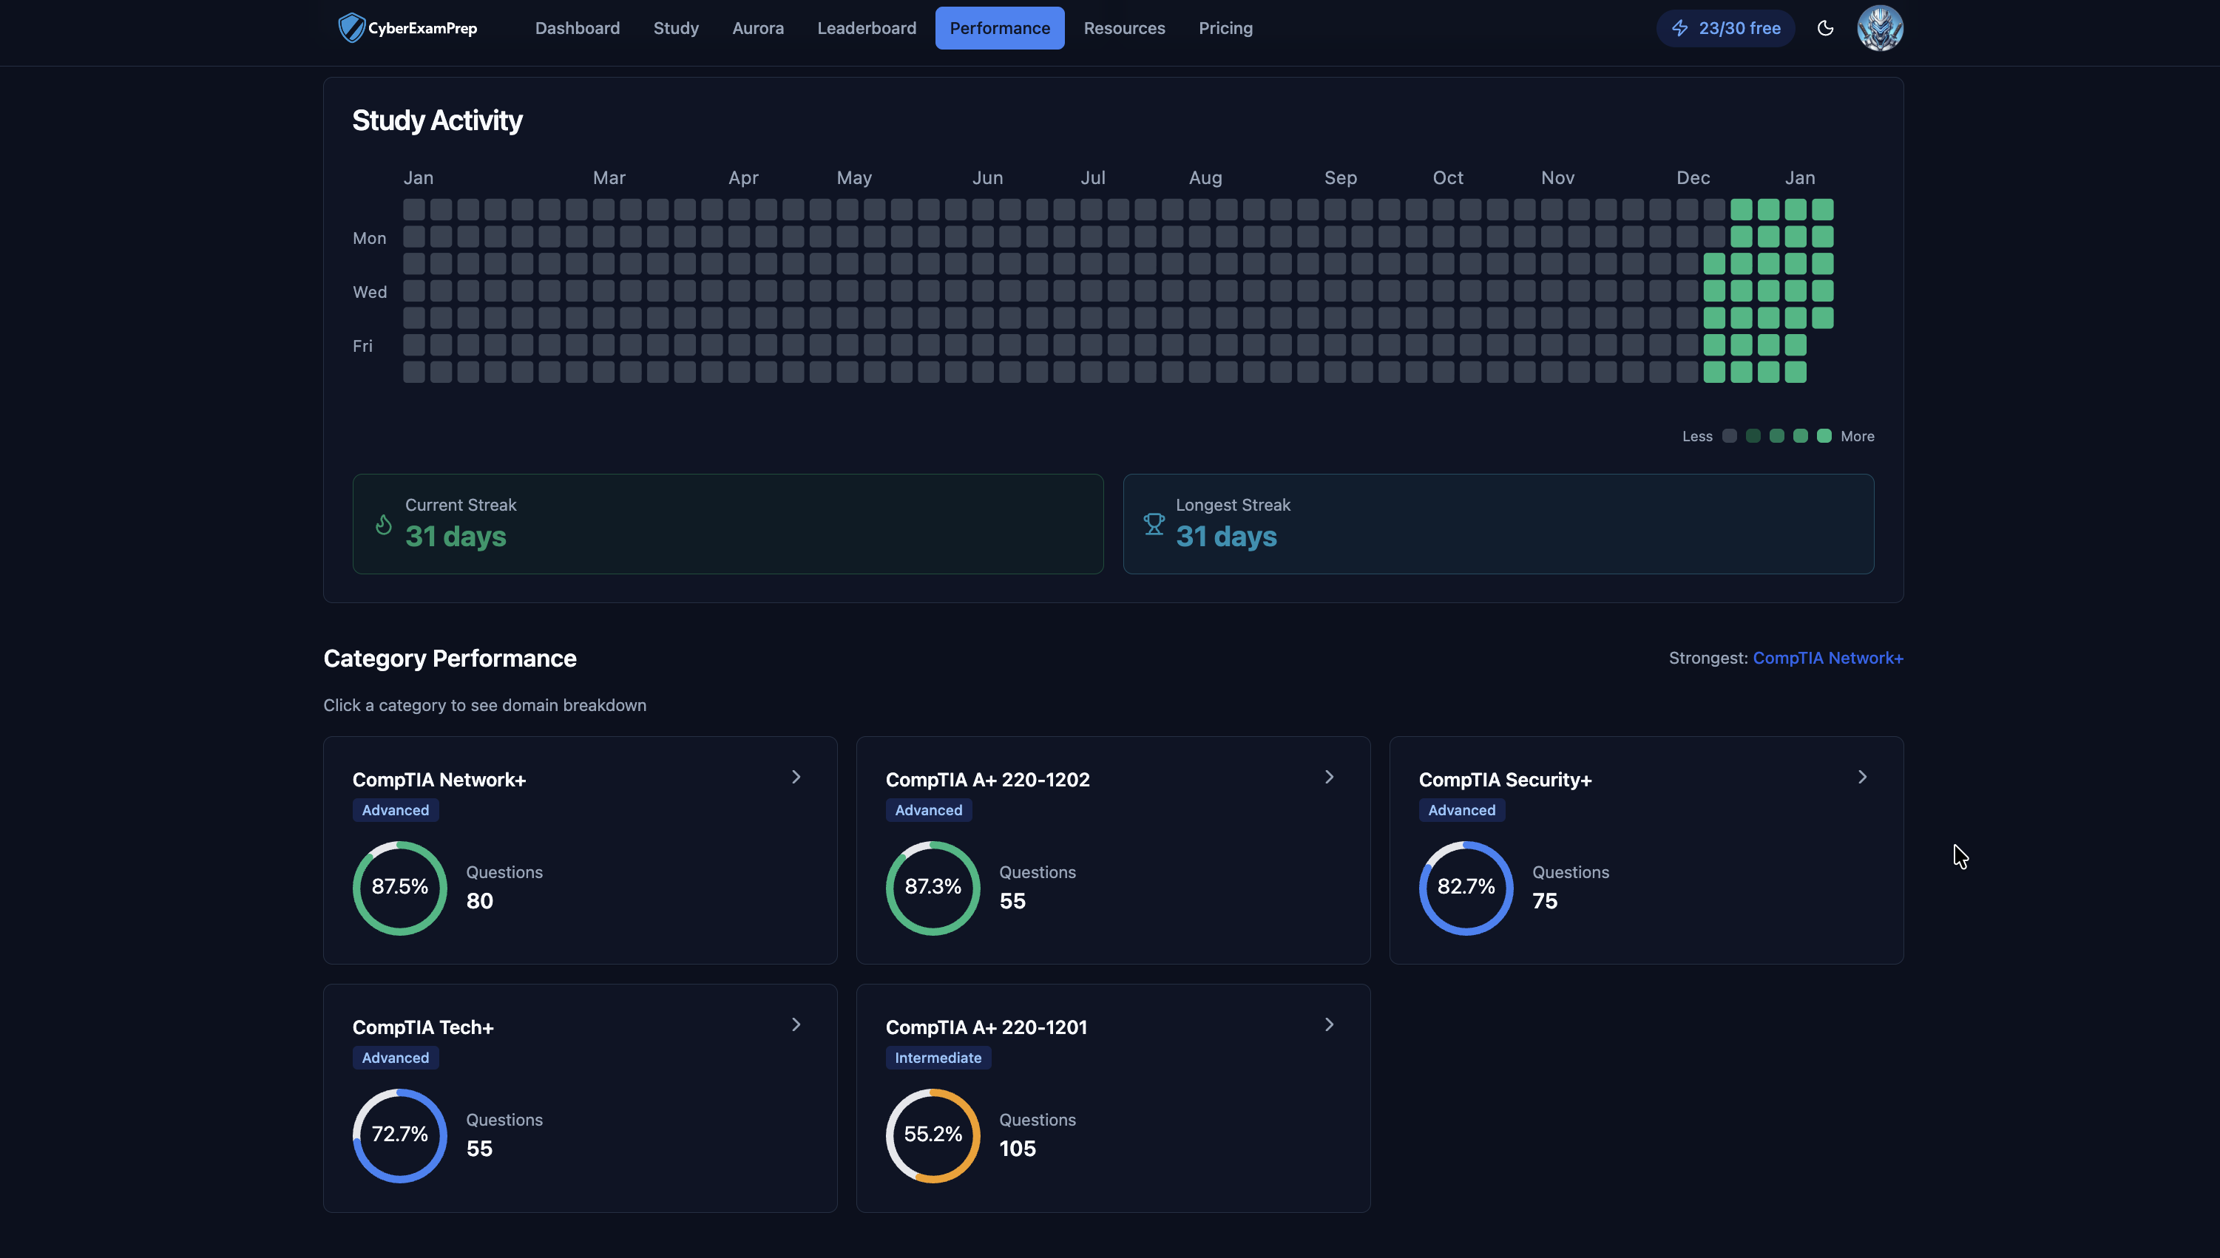Screen dimensions: 2220x1258
Task: Expand the CompTIA Tech+ chevron
Action: click(x=796, y=1024)
